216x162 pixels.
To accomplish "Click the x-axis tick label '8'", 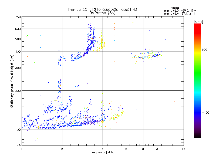I will click(x=143, y=149).
